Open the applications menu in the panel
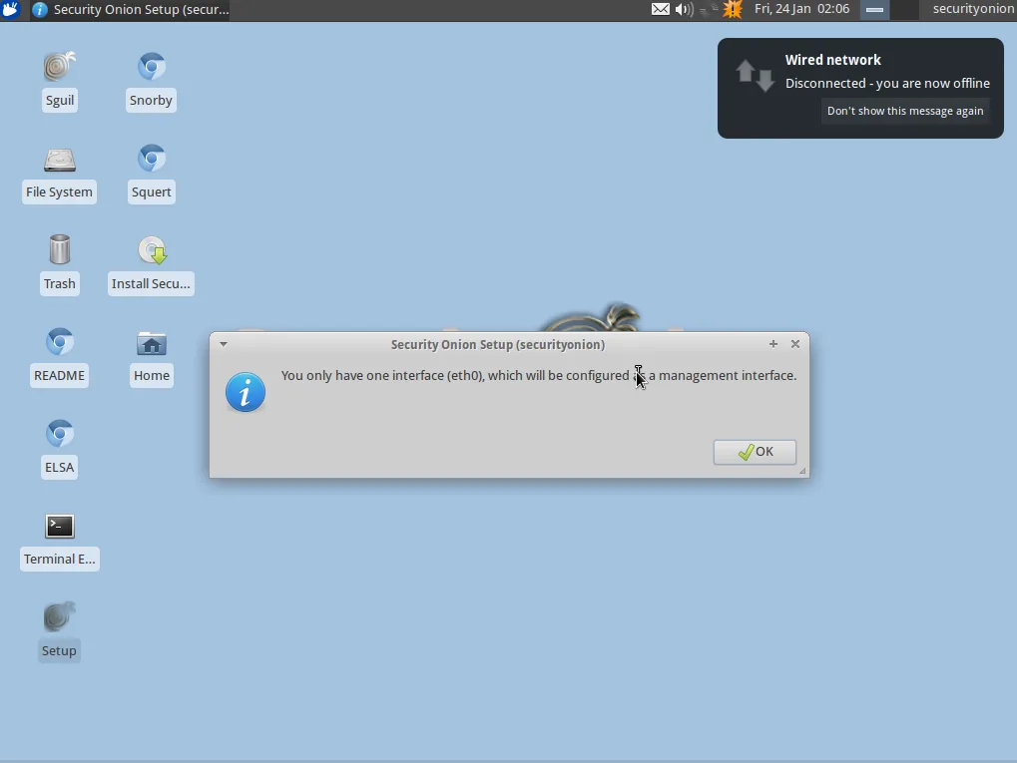 [11, 10]
